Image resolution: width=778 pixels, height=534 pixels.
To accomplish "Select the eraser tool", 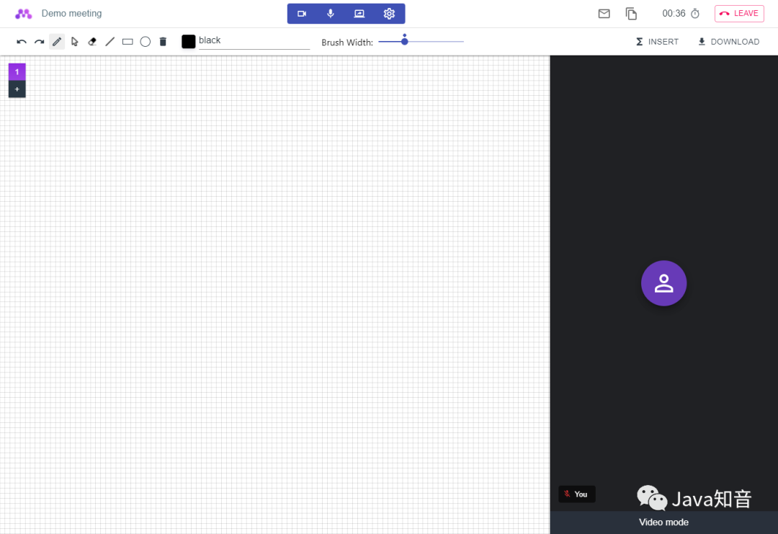I will coord(92,42).
